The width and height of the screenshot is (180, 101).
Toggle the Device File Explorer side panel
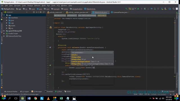pyautogui.click(x=177, y=80)
